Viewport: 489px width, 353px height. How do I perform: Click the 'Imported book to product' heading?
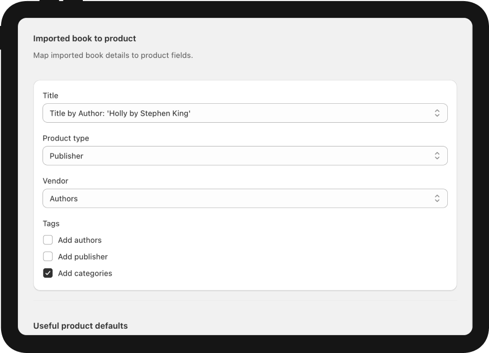click(x=84, y=38)
